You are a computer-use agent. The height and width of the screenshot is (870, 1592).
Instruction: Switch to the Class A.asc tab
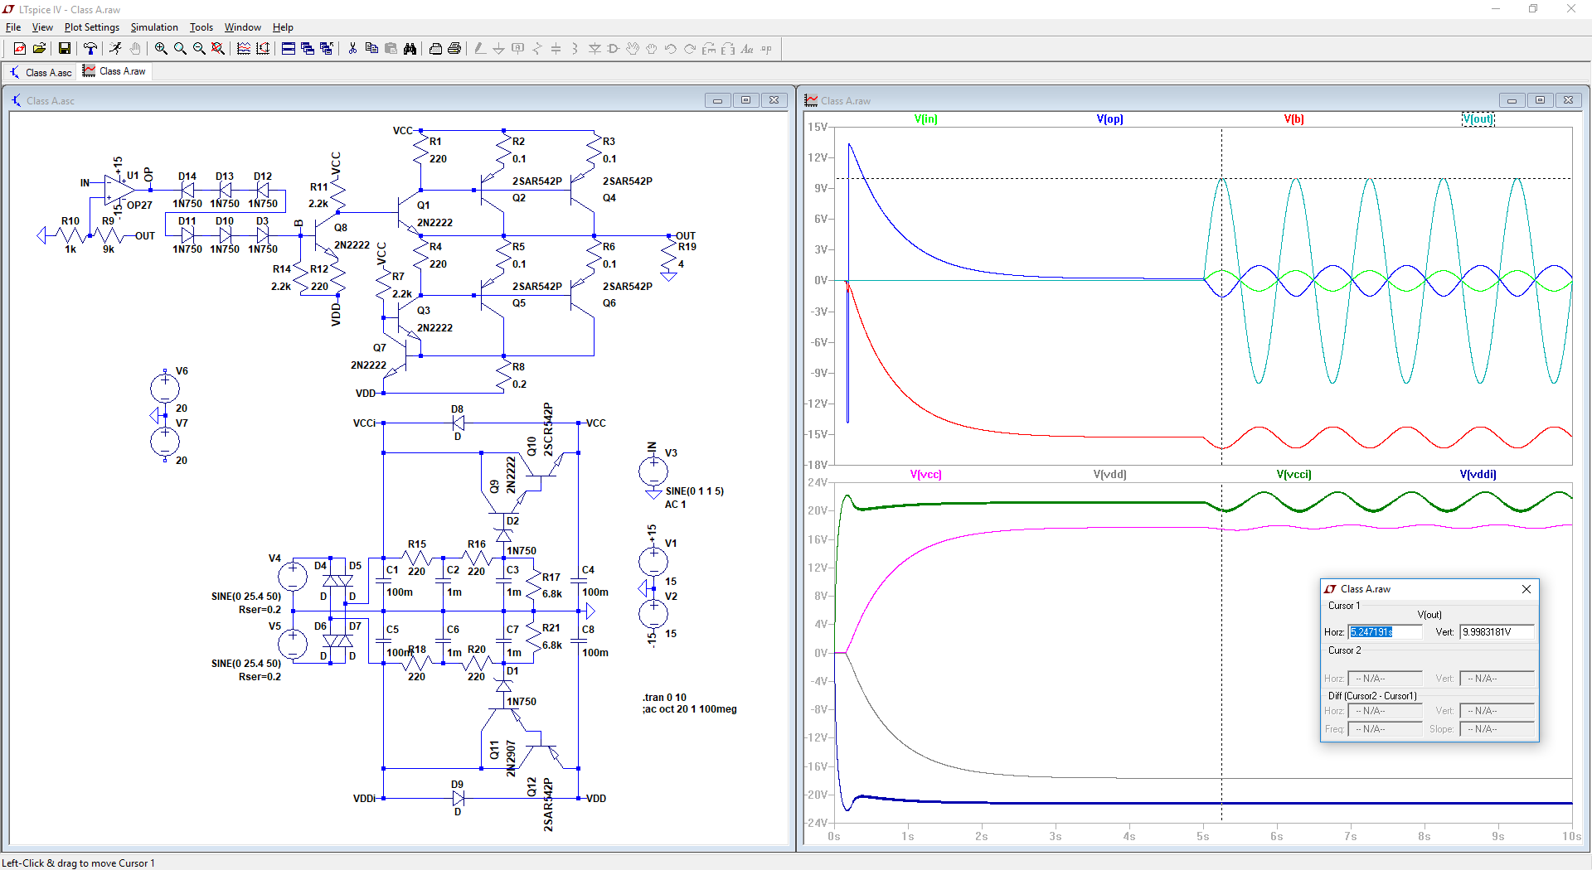pyautogui.click(x=41, y=72)
